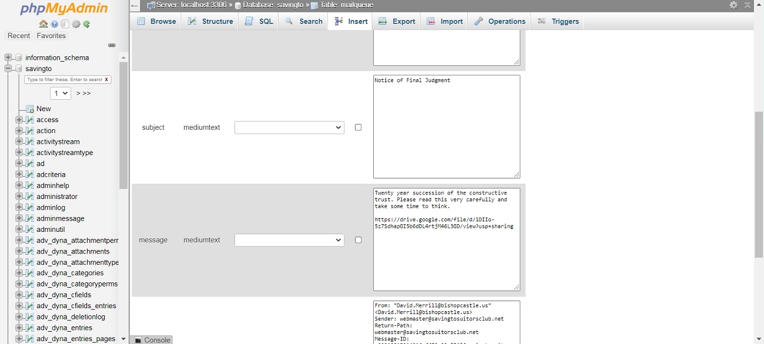The height and width of the screenshot is (344, 764).
Task: Click the New table icon under savingto
Action: point(29,109)
